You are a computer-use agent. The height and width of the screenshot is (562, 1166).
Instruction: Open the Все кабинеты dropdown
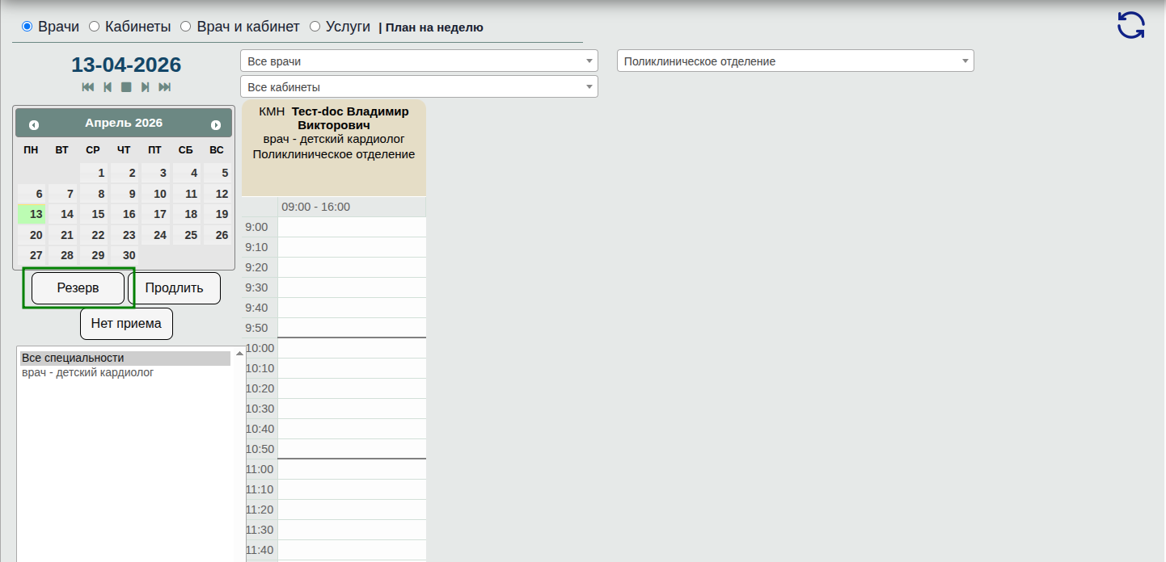pos(419,87)
